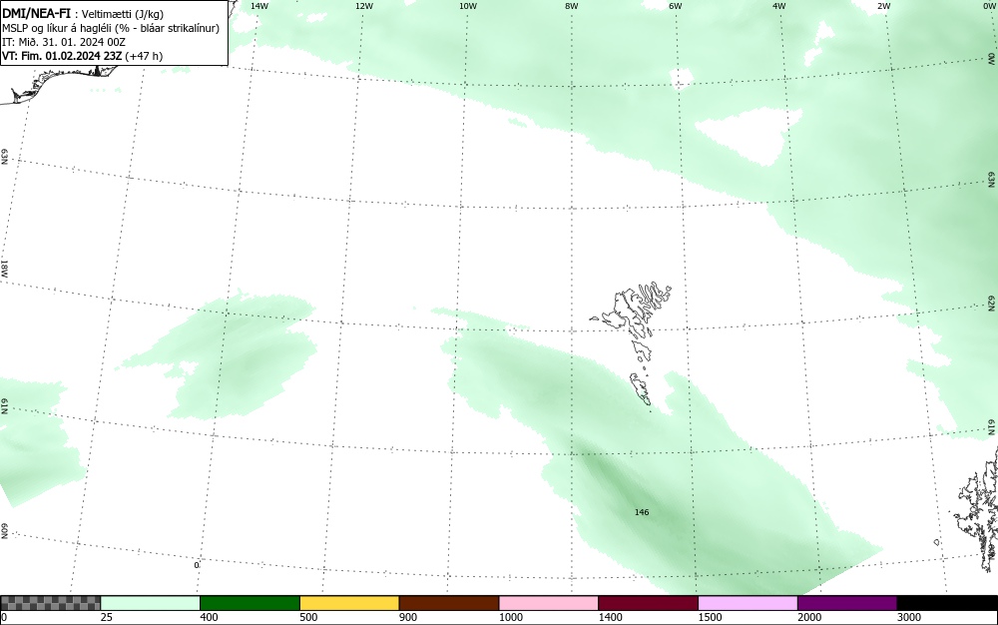Click the 2W longitude label
The image size is (998, 625).
883,6
